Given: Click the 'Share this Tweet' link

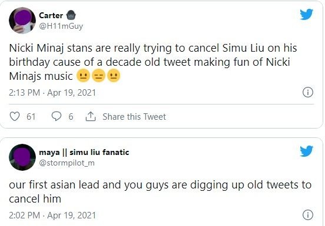Looking at the screenshot, I should [x=134, y=117].
